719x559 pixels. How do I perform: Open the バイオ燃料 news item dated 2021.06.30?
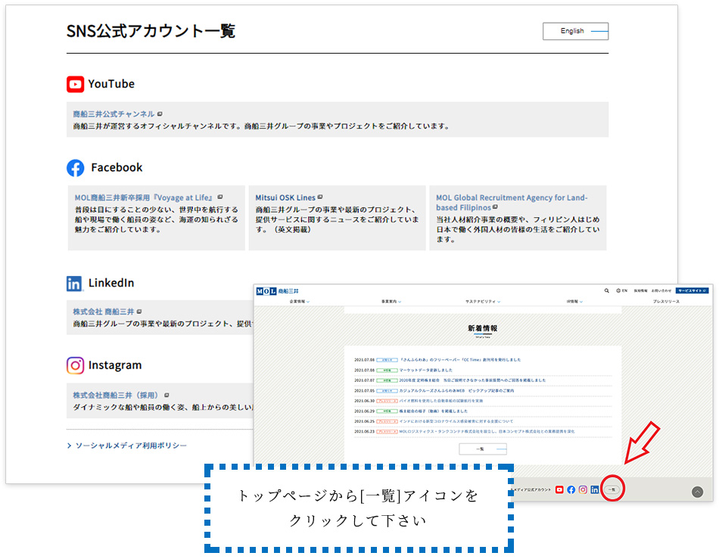pos(440,401)
